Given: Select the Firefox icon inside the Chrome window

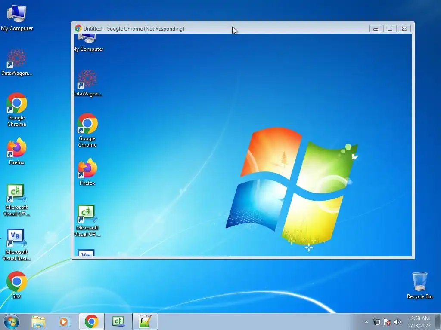Looking at the screenshot, I should 87,172.
